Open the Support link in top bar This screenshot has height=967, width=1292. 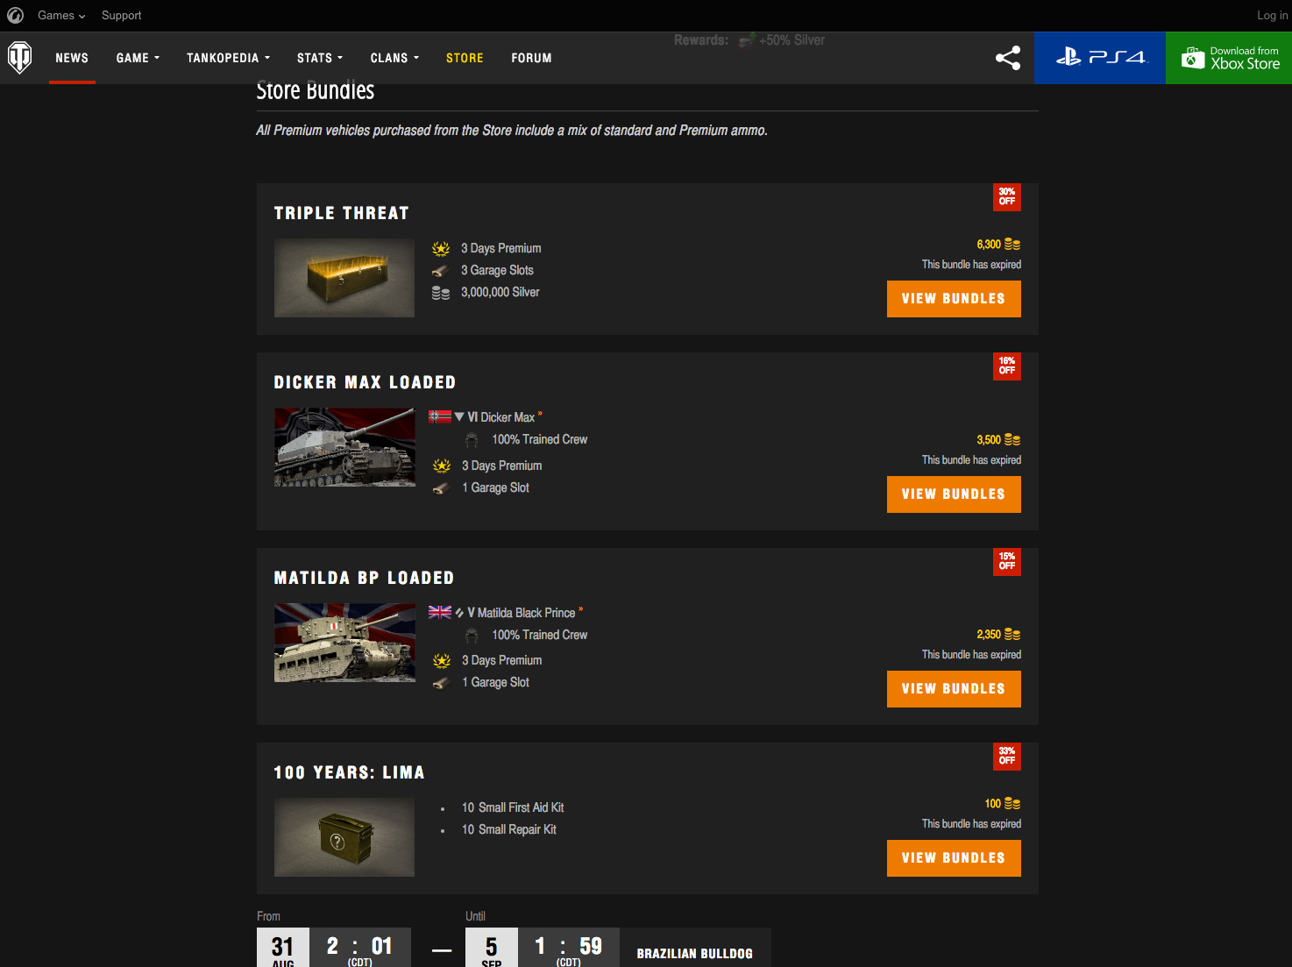click(x=121, y=15)
